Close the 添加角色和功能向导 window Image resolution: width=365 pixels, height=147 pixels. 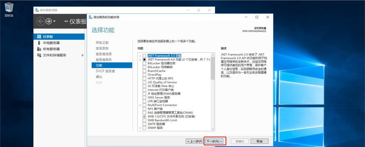(268, 17)
